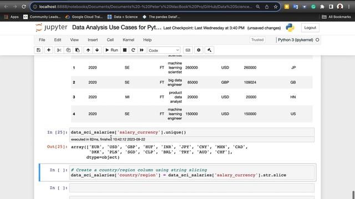
Task: Rename the notebook title Data Analysis Use Cases
Action: [116, 28]
